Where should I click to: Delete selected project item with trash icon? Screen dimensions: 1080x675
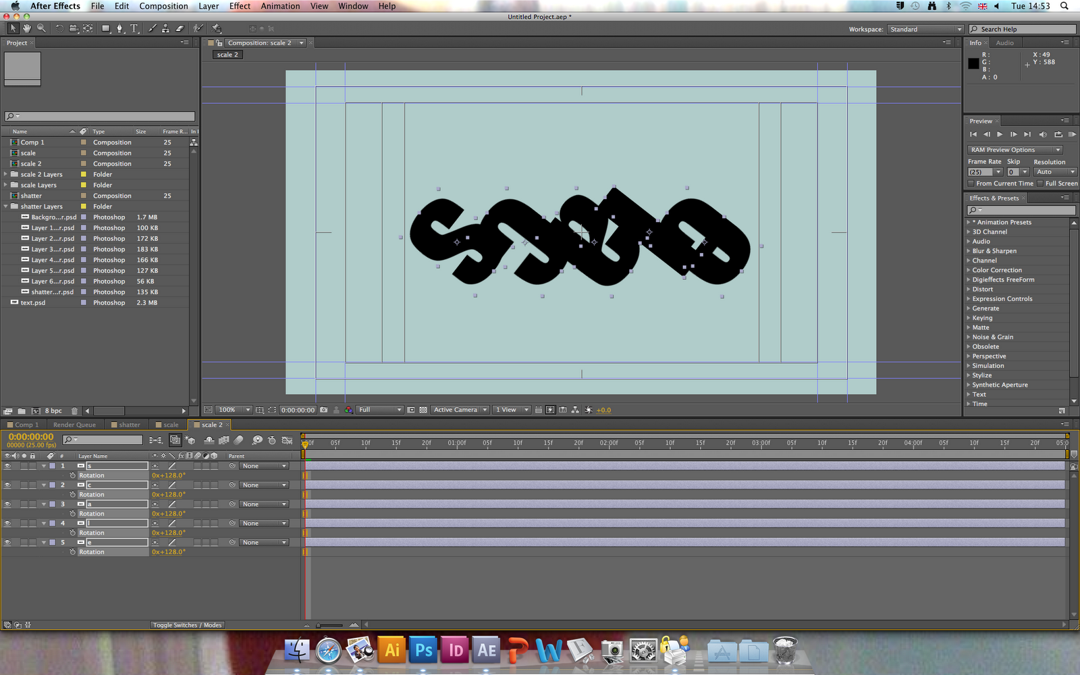pos(74,410)
